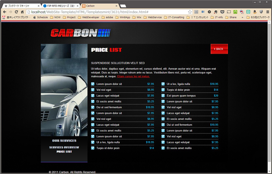Toggle the 'Ut a leo, ligula nulla' $18.95 right-column checkbox
The width and height of the screenshot is (272, 174).
click(x=163, y=84)
